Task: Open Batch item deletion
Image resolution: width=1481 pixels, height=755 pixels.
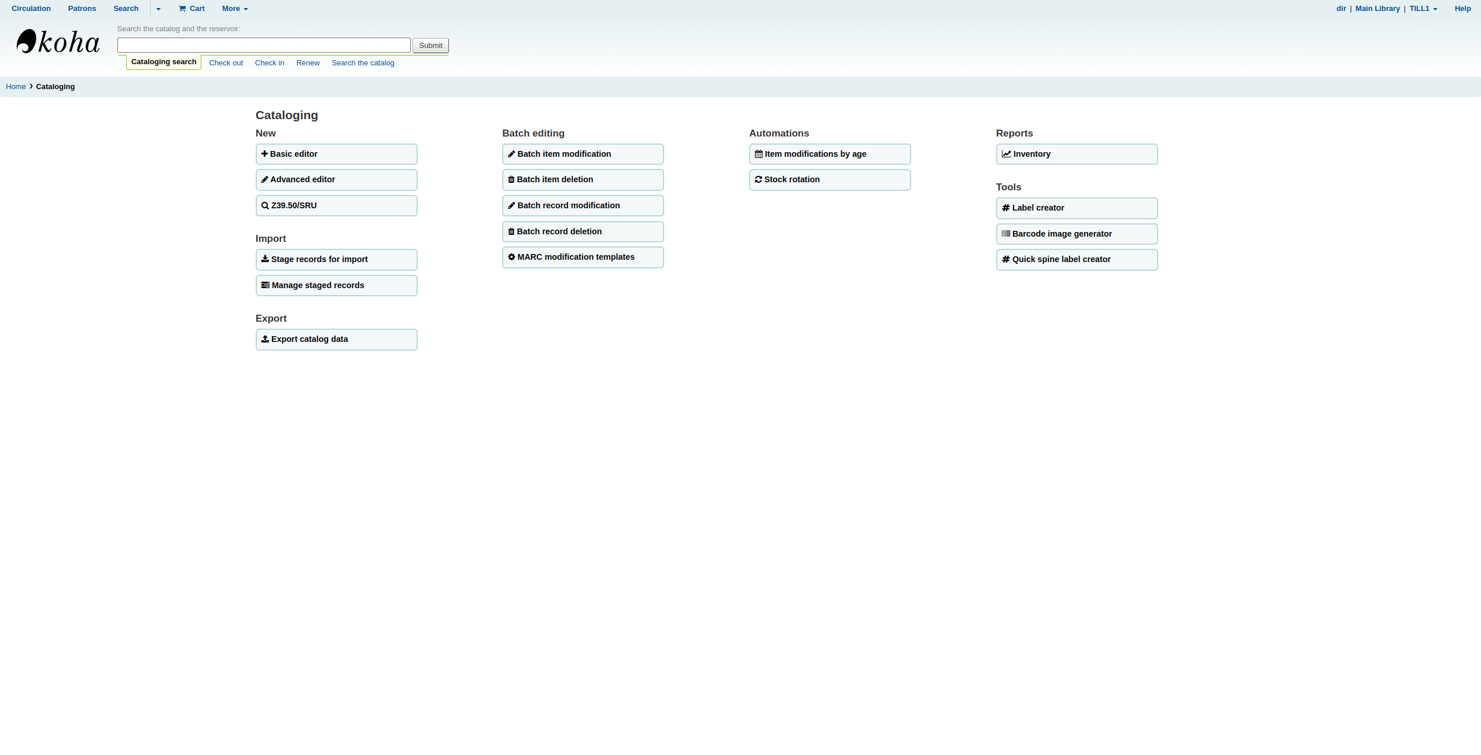Action: pos(583,179)
